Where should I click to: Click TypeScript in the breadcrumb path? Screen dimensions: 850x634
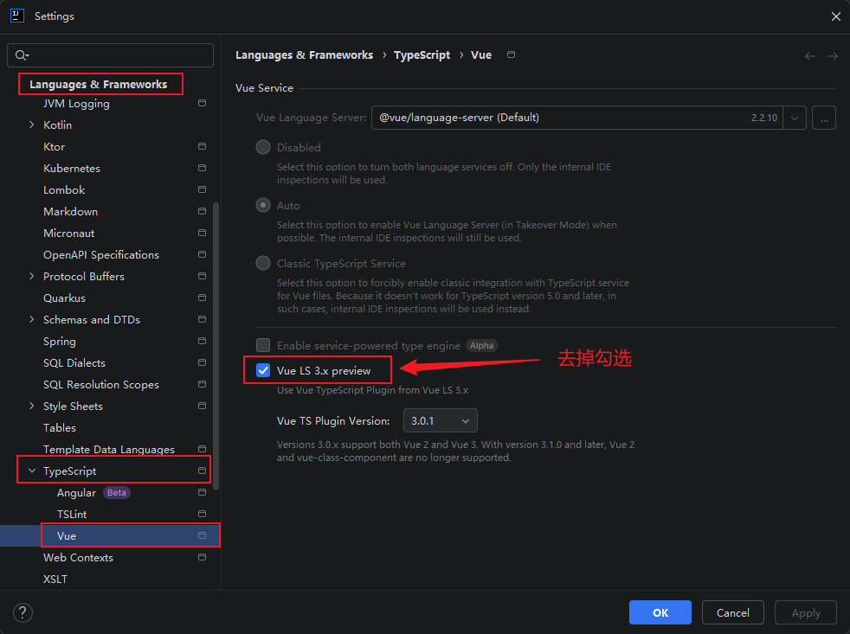coord(422,55)
